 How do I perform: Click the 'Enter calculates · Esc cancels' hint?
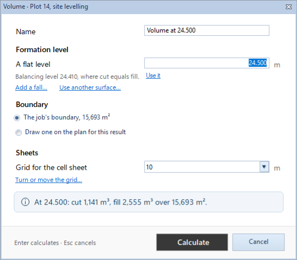coord(55,243)
